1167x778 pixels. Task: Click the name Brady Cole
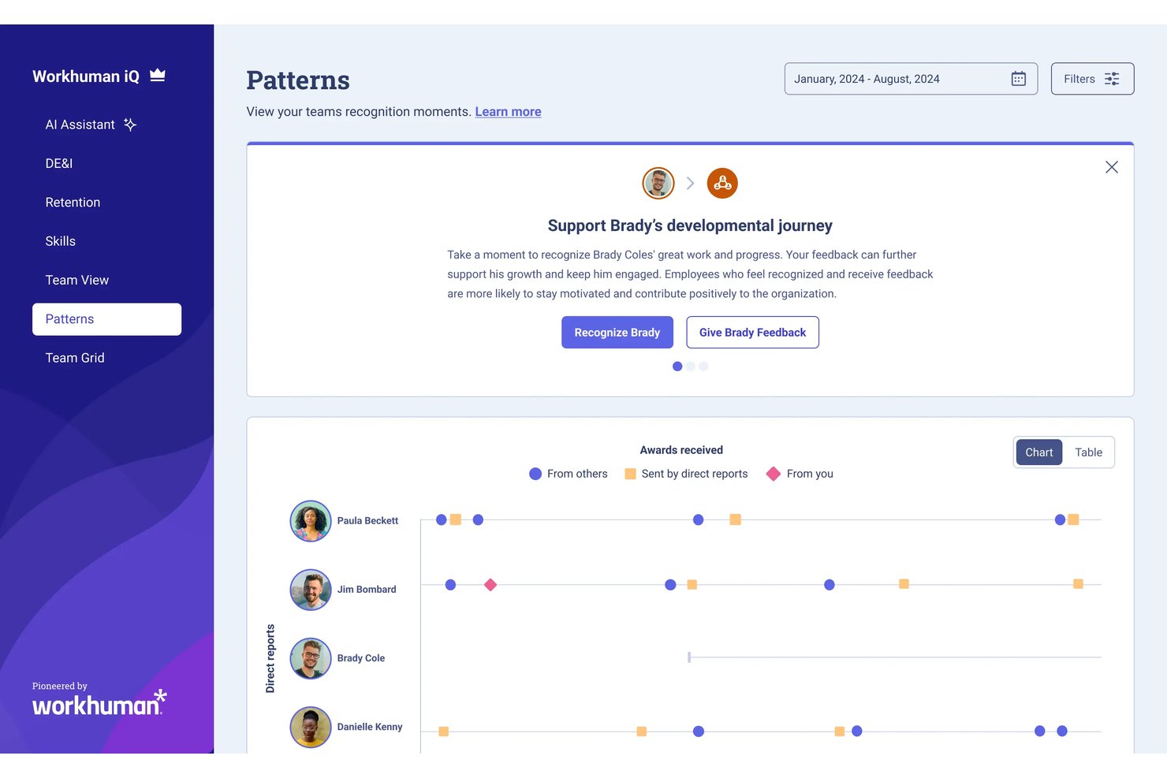click(361, 658)
